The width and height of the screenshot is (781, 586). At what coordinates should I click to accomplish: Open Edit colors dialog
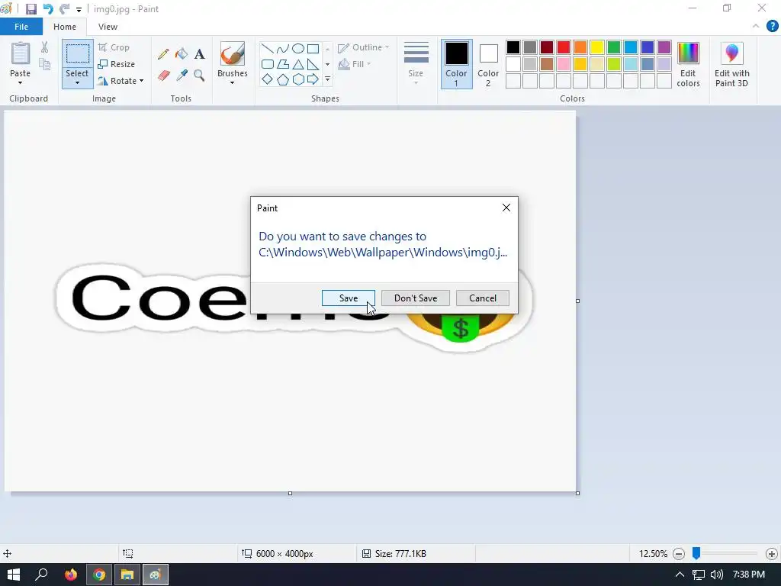(x=688, y=65)
